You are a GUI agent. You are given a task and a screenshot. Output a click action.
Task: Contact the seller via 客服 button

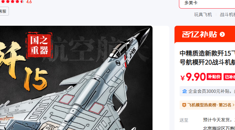[x=3, y=11]
